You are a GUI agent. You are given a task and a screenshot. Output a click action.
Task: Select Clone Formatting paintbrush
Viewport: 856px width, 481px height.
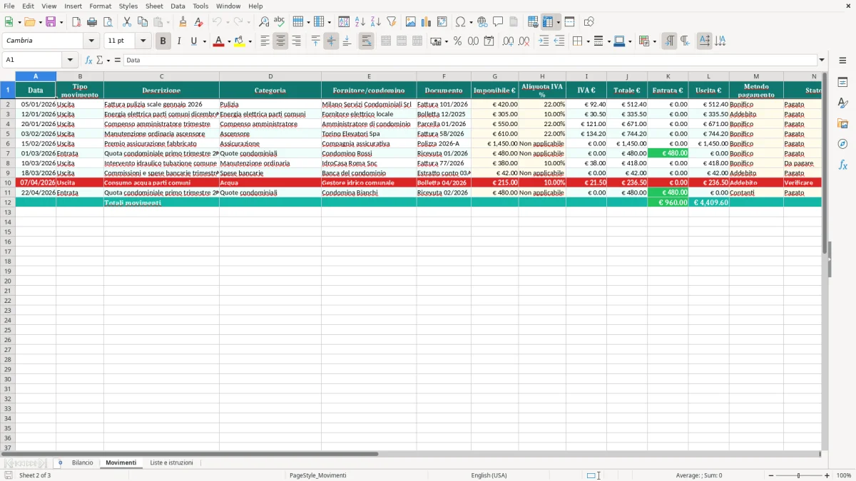[x=183, y=22]
